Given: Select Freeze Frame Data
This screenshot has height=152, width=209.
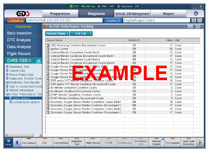Looking at the screenshot, I should 21,75.
